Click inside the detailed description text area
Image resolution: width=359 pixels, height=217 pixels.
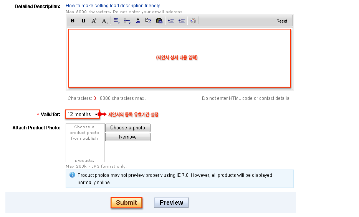click(x=180, y=58)
